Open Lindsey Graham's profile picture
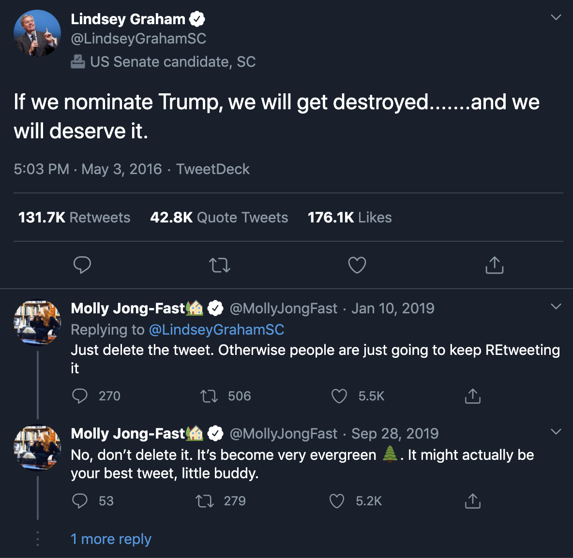Viewport: 573px width, 558px height. coord(37,33)
